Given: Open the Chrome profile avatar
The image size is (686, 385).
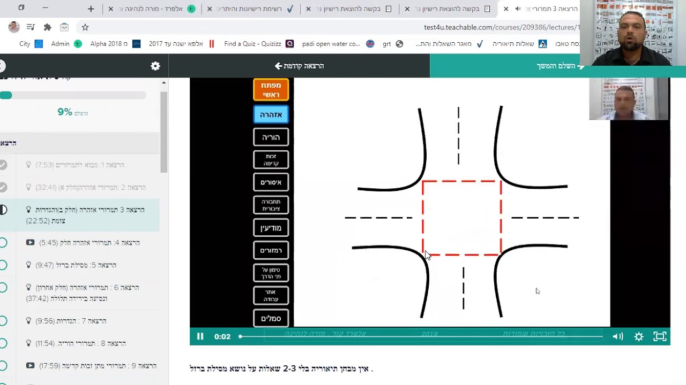Looking at the screenshot, I should pyautogui.click(x=14, y=27).
